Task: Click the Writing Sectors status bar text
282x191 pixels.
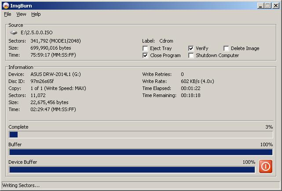Action: point(21,185)
